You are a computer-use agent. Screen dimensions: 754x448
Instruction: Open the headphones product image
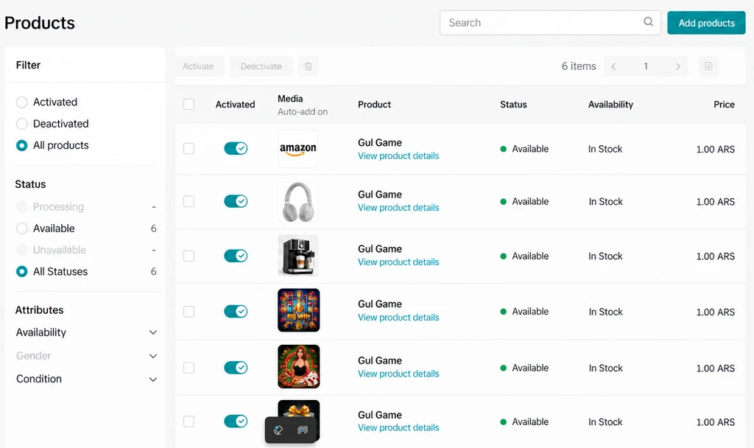point(298,202)
